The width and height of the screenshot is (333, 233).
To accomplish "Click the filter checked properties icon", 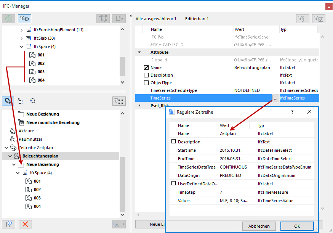I will [x=319, y=19].
